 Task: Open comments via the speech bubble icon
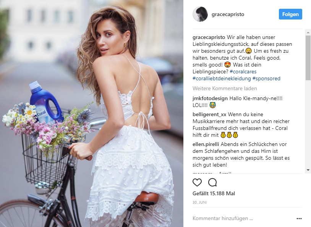pos(212,182)
